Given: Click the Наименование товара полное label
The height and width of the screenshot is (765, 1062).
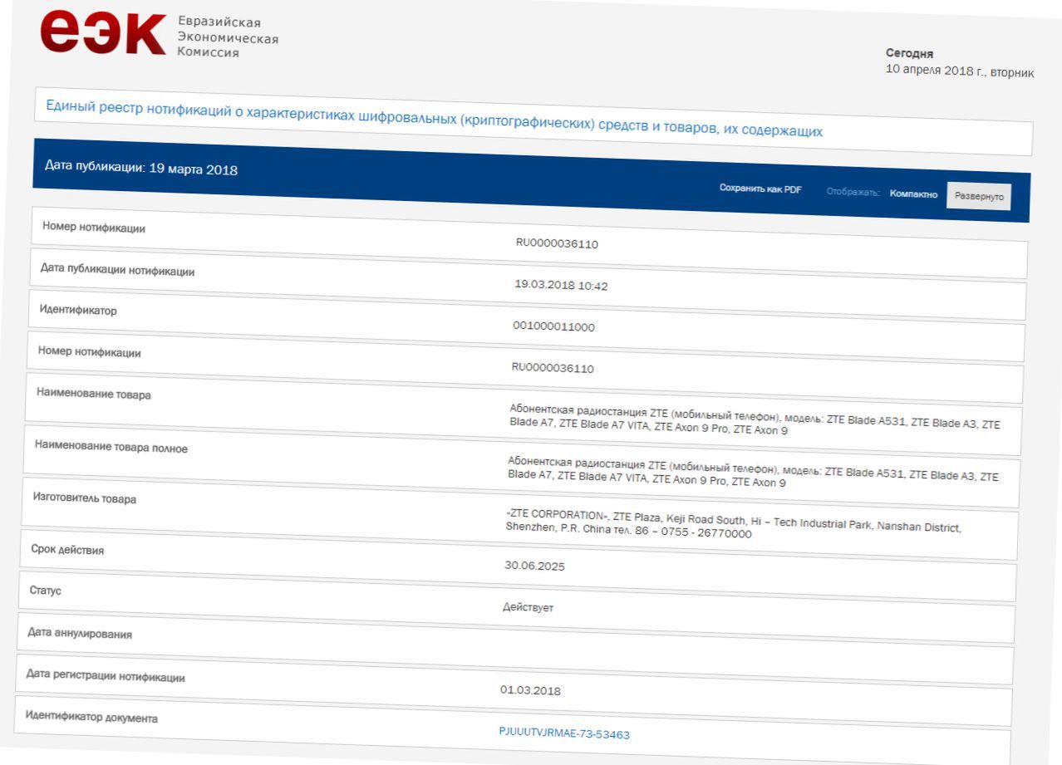Looking at the screenshot, I should [111, 447].
